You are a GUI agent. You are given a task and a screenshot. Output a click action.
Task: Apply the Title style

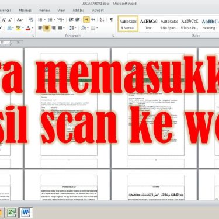(x=148, y=24)
